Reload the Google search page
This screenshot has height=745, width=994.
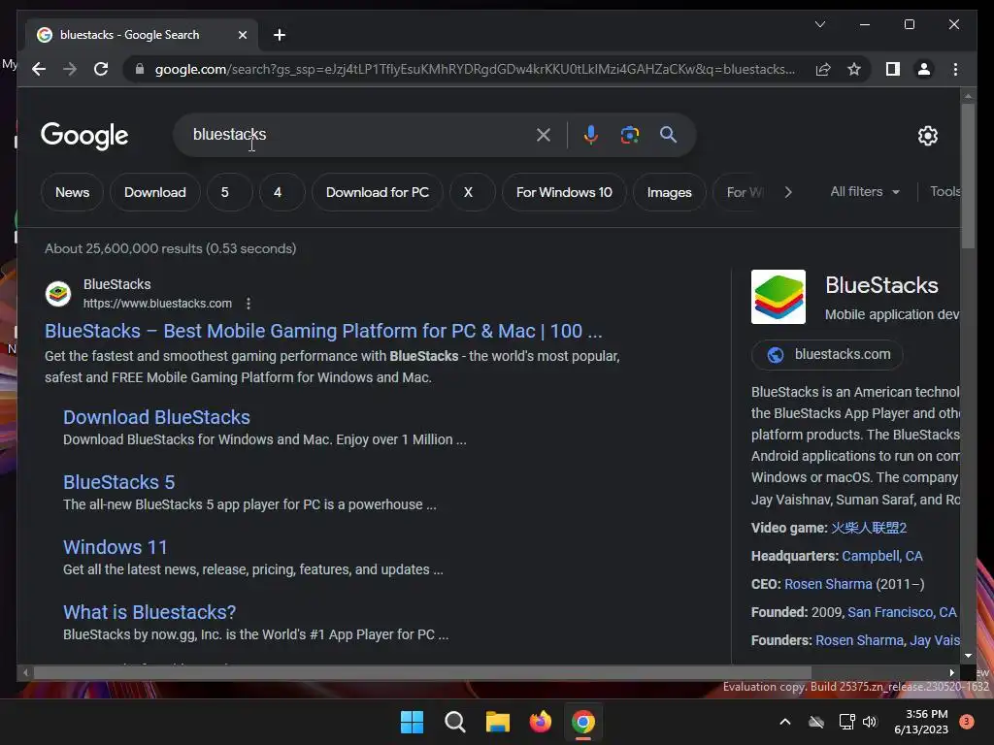pyautogui.click(x=101, y=69)
